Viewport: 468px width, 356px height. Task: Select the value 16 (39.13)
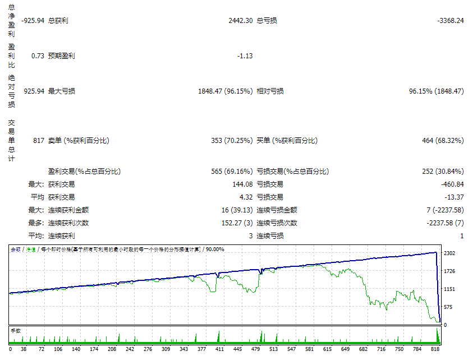point(237,210)
